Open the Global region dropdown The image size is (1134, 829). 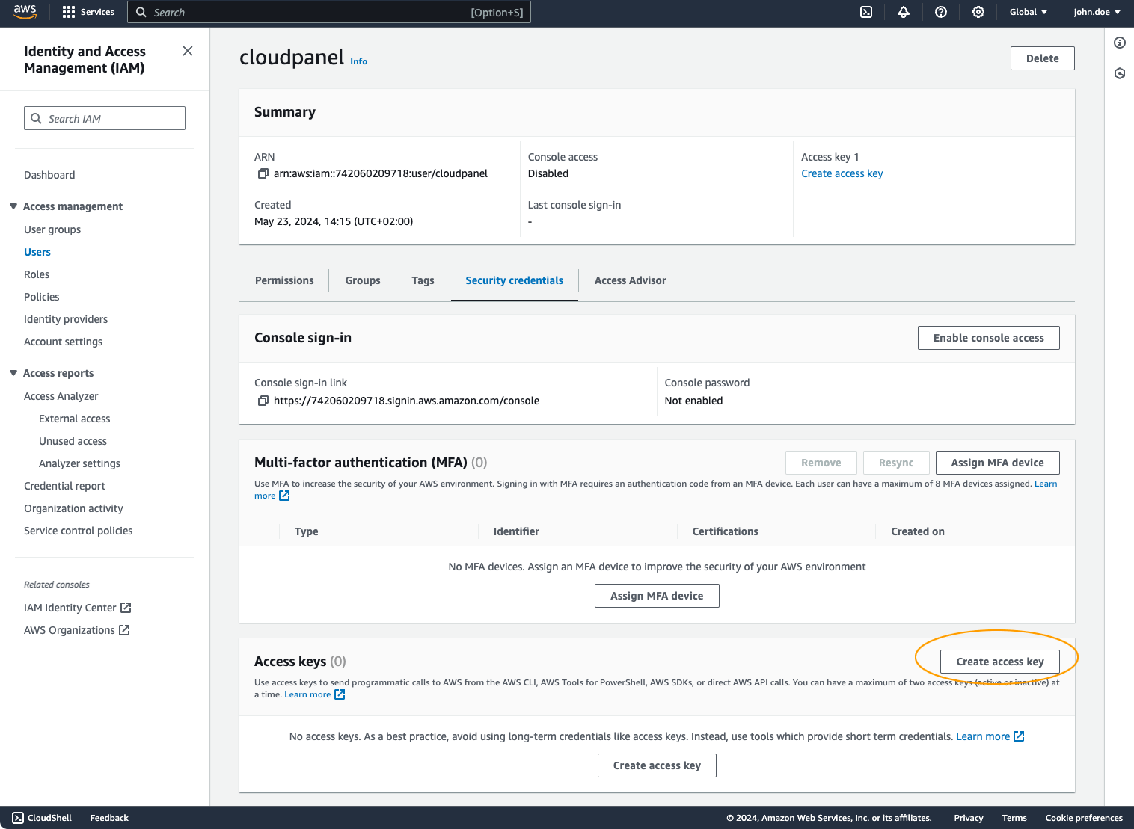(x=1028, y=12)
